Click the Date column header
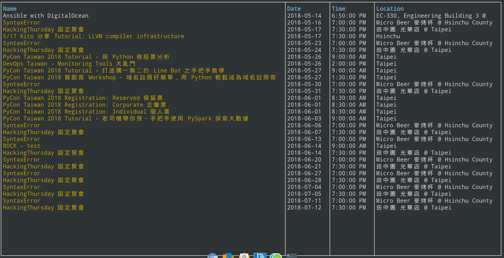The height and width of the screenshot is (258, 504). tap(294, 9)
